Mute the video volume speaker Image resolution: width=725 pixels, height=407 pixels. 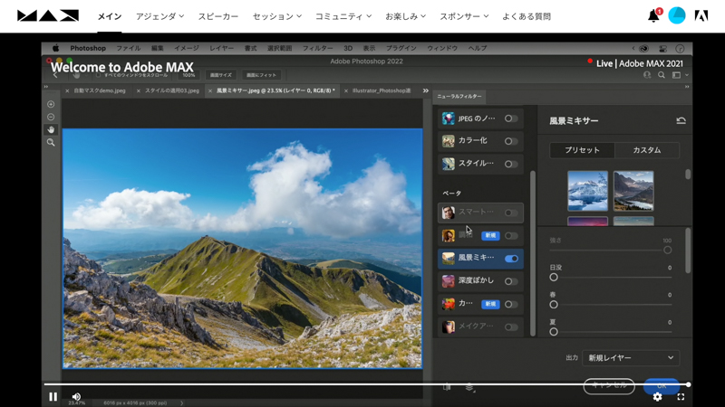pyautogui.click(x=76, y=396)
